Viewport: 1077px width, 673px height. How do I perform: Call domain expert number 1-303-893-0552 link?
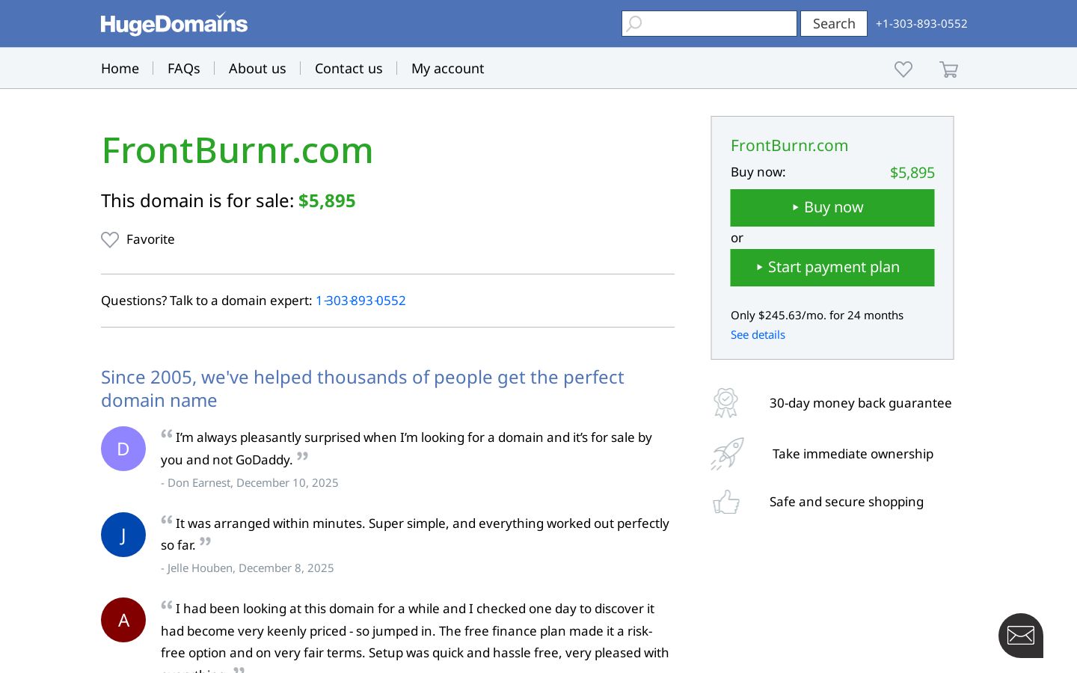(360, 301)
